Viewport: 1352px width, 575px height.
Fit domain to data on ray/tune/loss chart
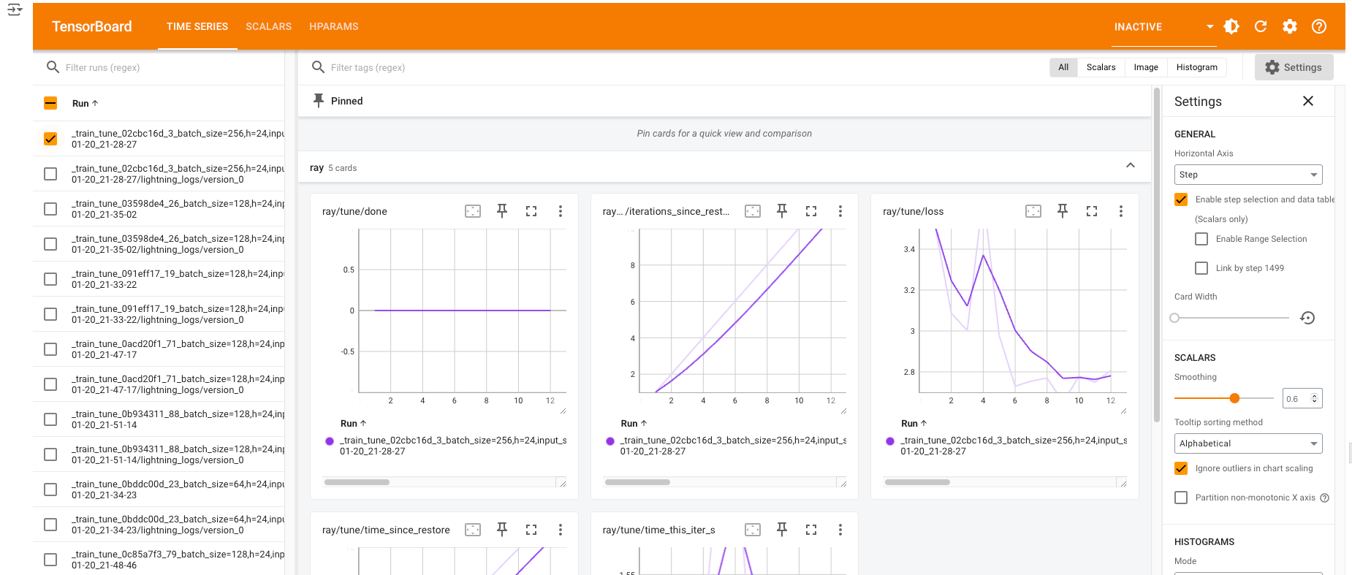tap(1033, 211)
